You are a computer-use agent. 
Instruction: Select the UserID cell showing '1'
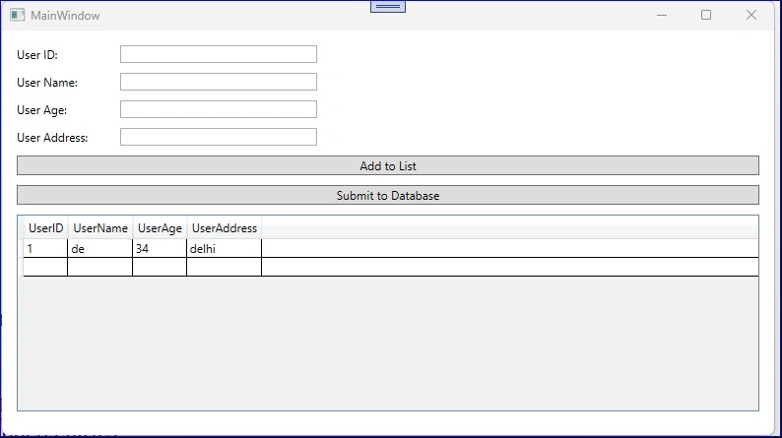(x=45, y=249)
